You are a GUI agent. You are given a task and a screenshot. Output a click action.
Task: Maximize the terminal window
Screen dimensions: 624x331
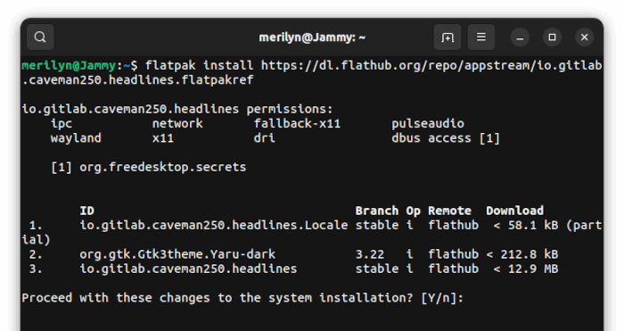tap(552, 37)
